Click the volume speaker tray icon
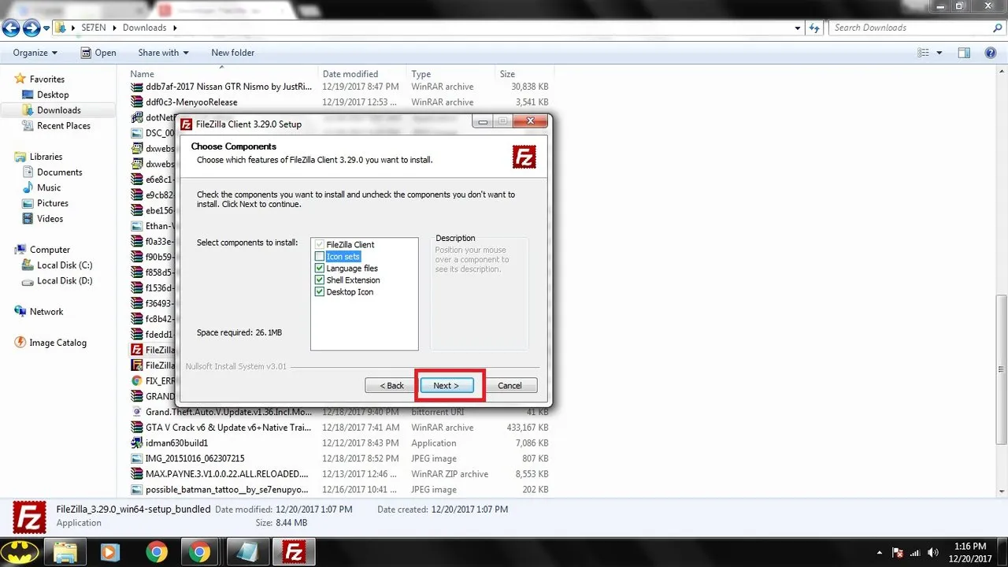Image resolution: width=1008 pixels, height=567 pixels. point(933,552)
